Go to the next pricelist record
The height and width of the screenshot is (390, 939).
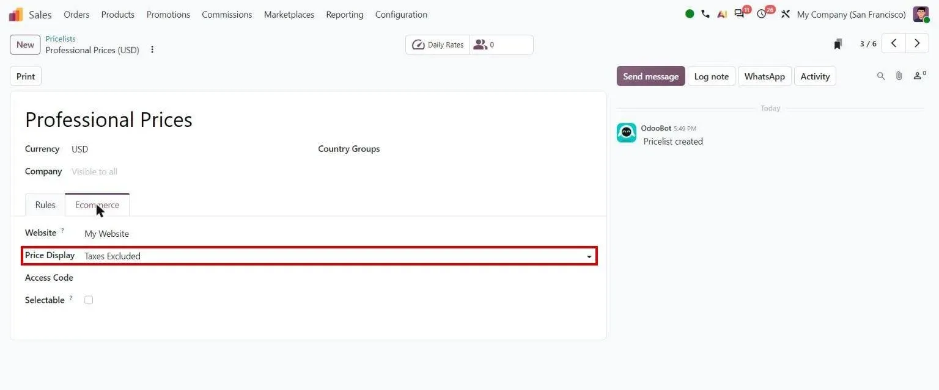pos(917,43)
